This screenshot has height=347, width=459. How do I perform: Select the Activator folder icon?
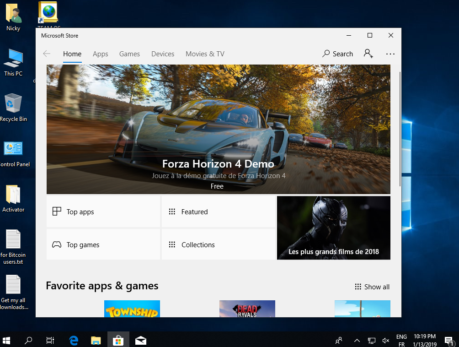click(13, 198)
